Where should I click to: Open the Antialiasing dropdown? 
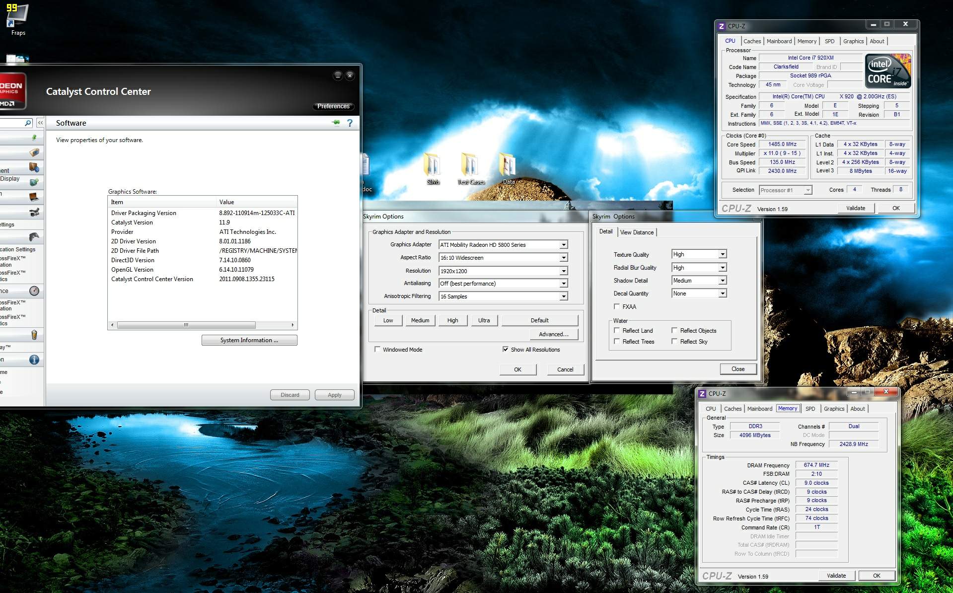coord(503,283)
